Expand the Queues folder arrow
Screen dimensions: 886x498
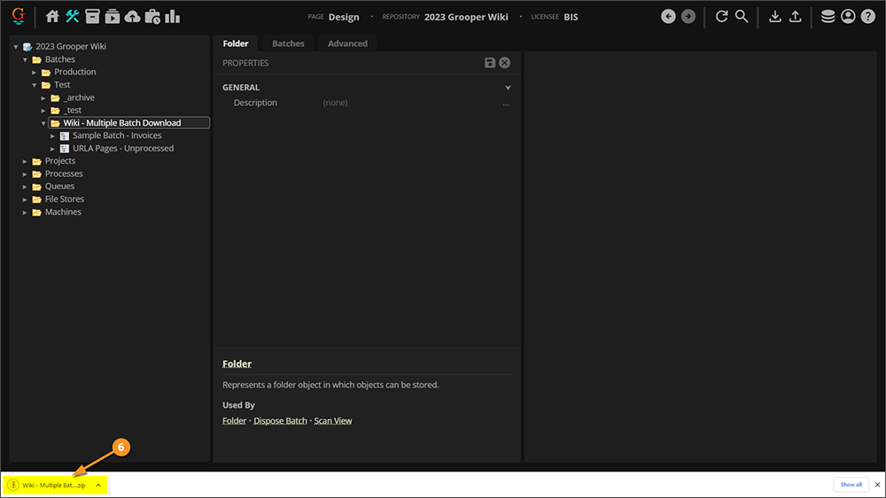pyautogui.click(x=25, y=187)
